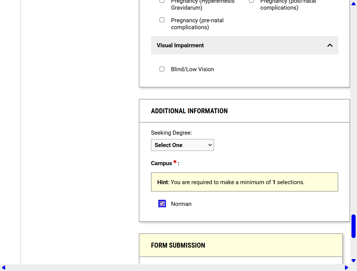Click the scroll right arrow icon
Image resolution: width=357 pixels, height=271 pixels.
coord(347,268)
